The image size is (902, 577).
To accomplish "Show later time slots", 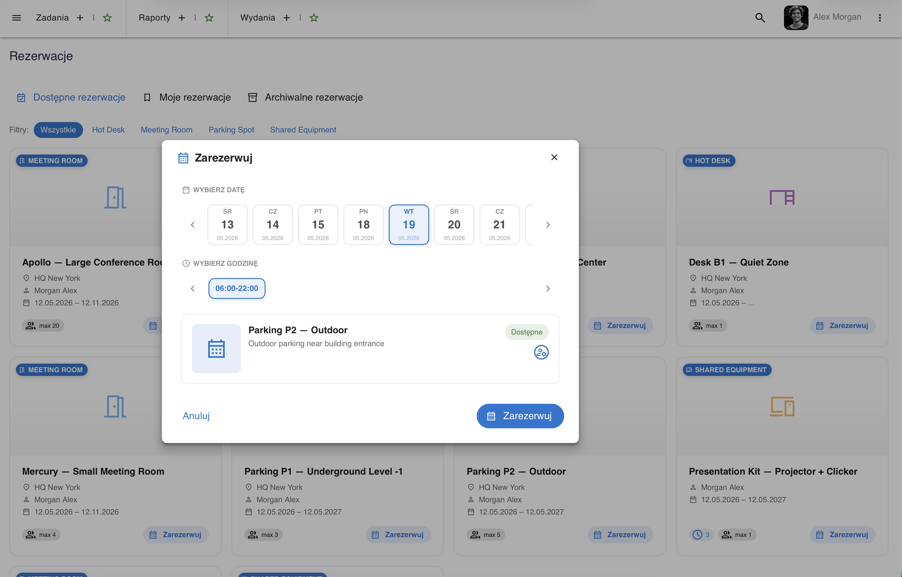I will pos(548,288).
